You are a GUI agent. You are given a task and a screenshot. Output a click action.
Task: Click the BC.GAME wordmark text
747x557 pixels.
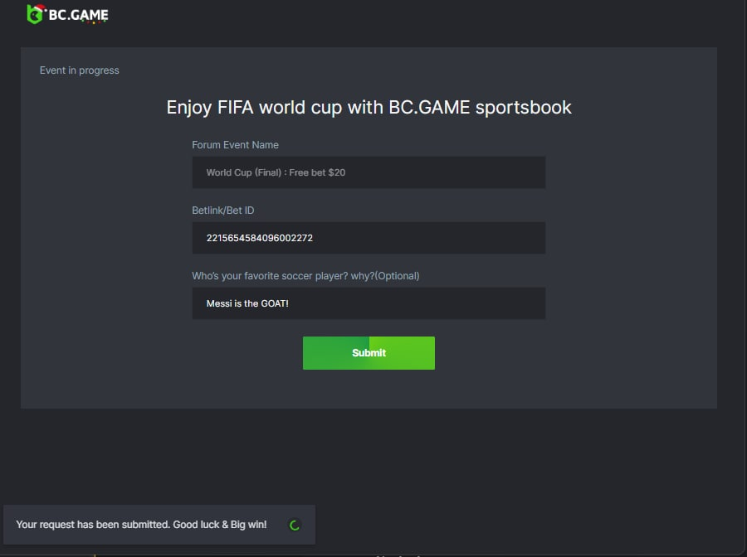(x=78, y=15)
